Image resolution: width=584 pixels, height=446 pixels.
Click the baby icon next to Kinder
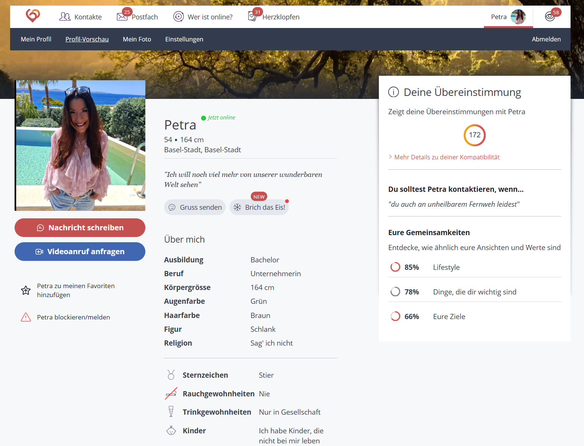coord(171,430)
